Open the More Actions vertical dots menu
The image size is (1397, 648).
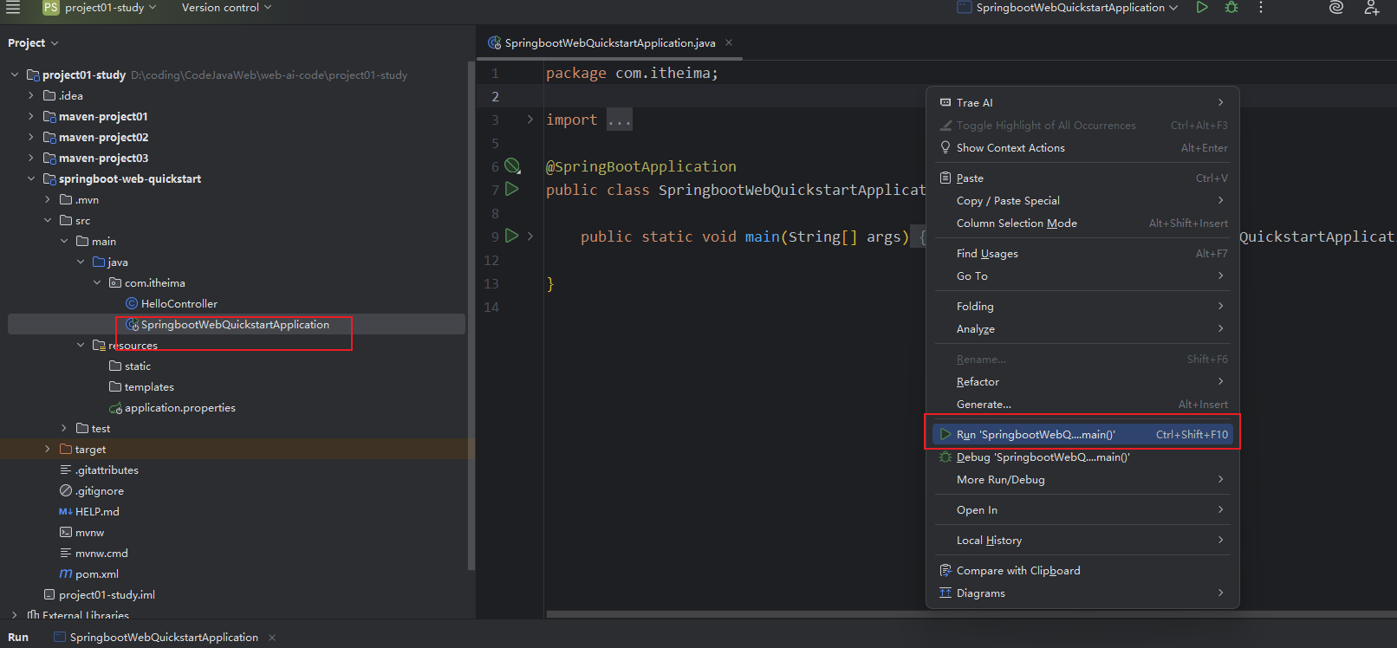[1261, 8]
